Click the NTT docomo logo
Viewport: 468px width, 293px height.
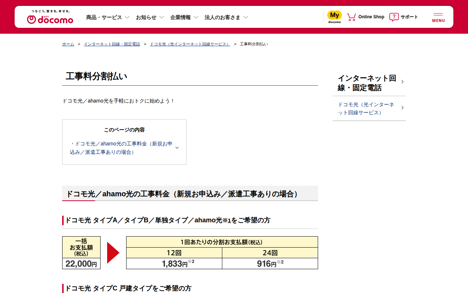coord(50,17)
